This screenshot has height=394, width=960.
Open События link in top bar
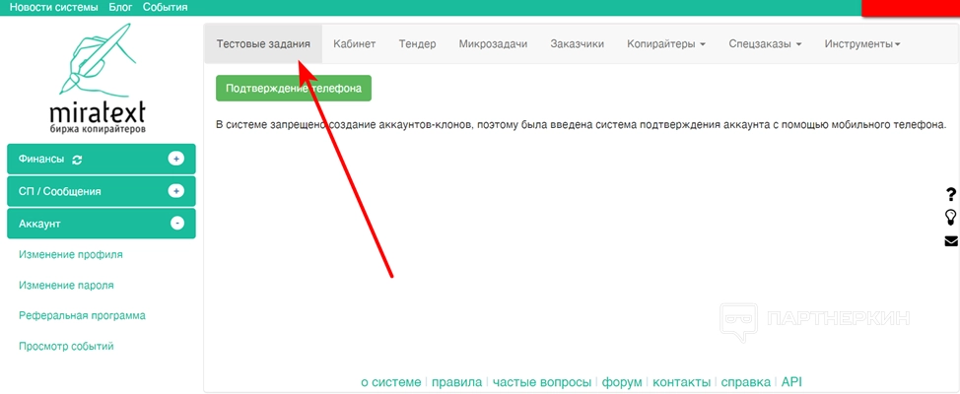(x=166, y=7)
